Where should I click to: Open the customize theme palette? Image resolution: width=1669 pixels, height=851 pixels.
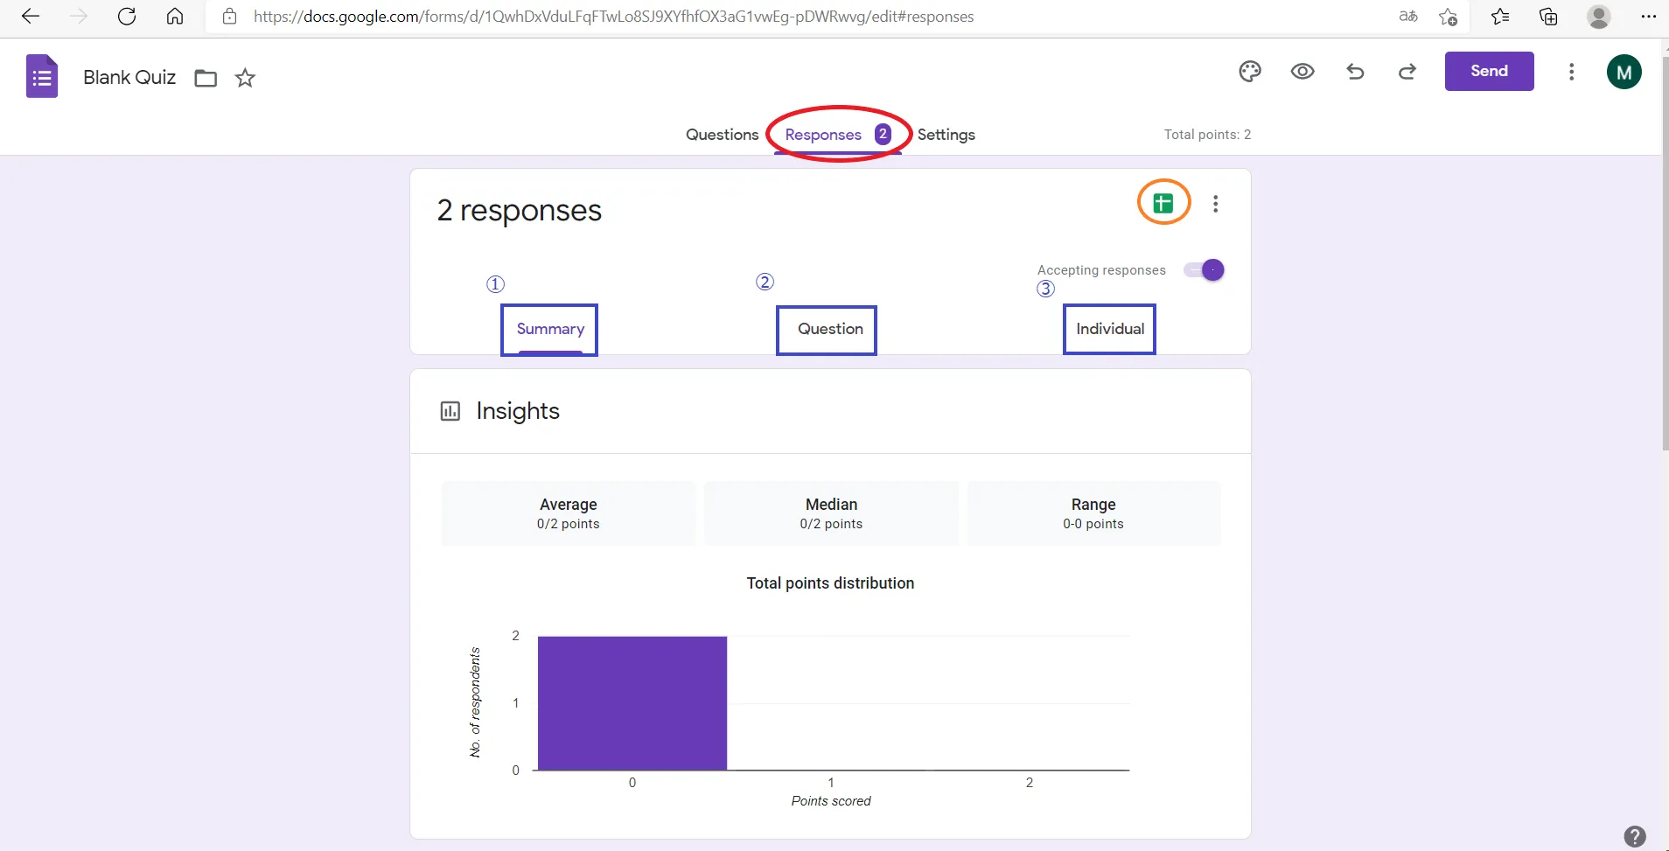[x=1250, y=72]
